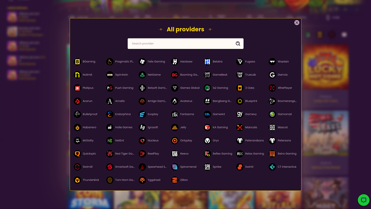
Task: Click the Peterandsons text label
Action: (x=254, y=140)
